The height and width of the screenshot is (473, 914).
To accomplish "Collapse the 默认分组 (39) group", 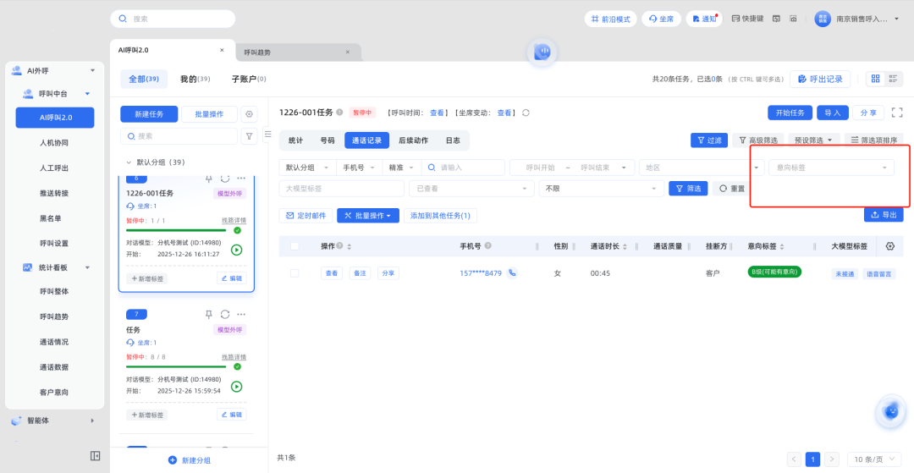I will click(129, 162).
